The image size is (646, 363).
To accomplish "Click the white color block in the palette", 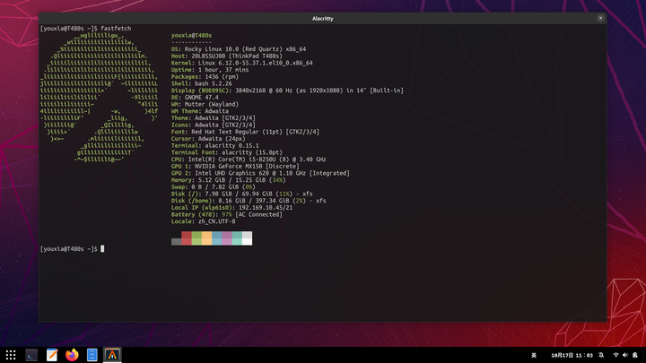I will (248, 238).
